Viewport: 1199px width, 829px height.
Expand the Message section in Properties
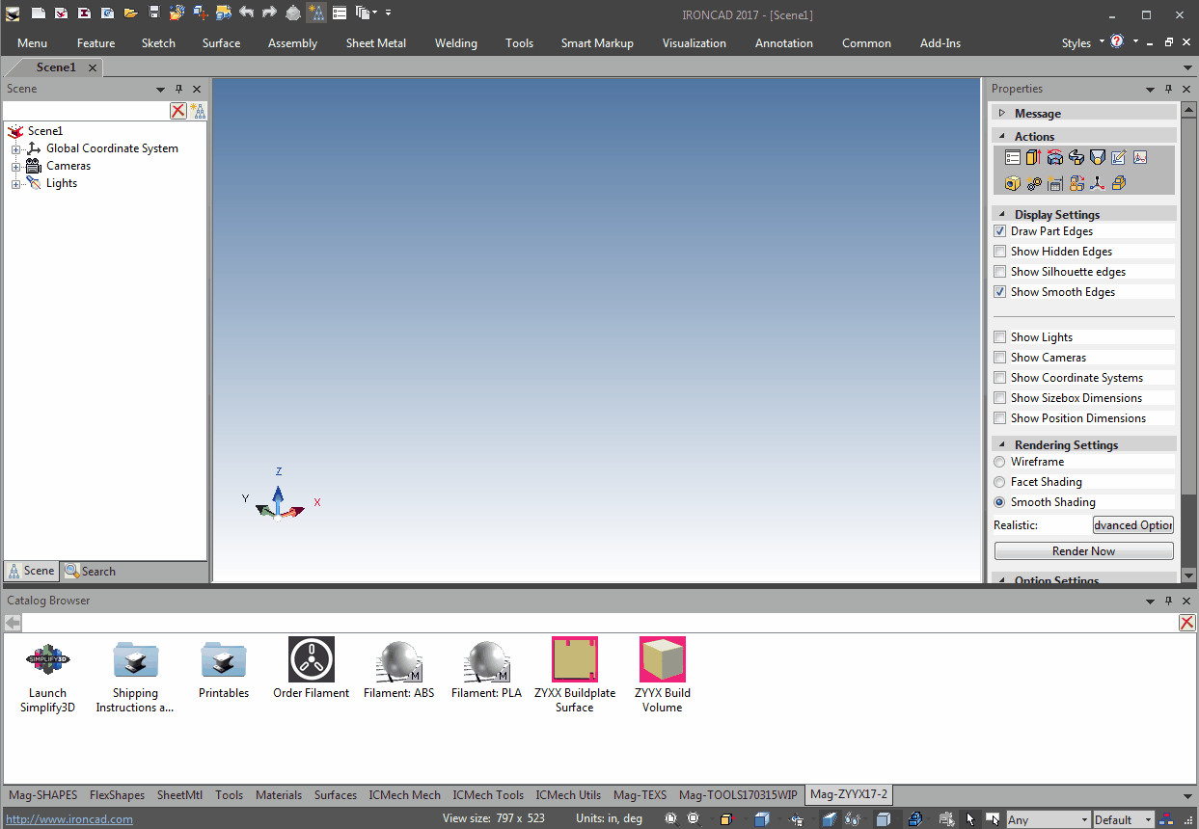coord(1002,114)
